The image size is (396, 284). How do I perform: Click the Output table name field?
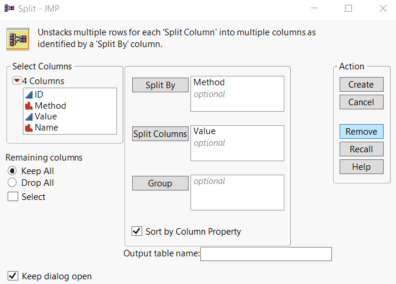click(266, 254)
